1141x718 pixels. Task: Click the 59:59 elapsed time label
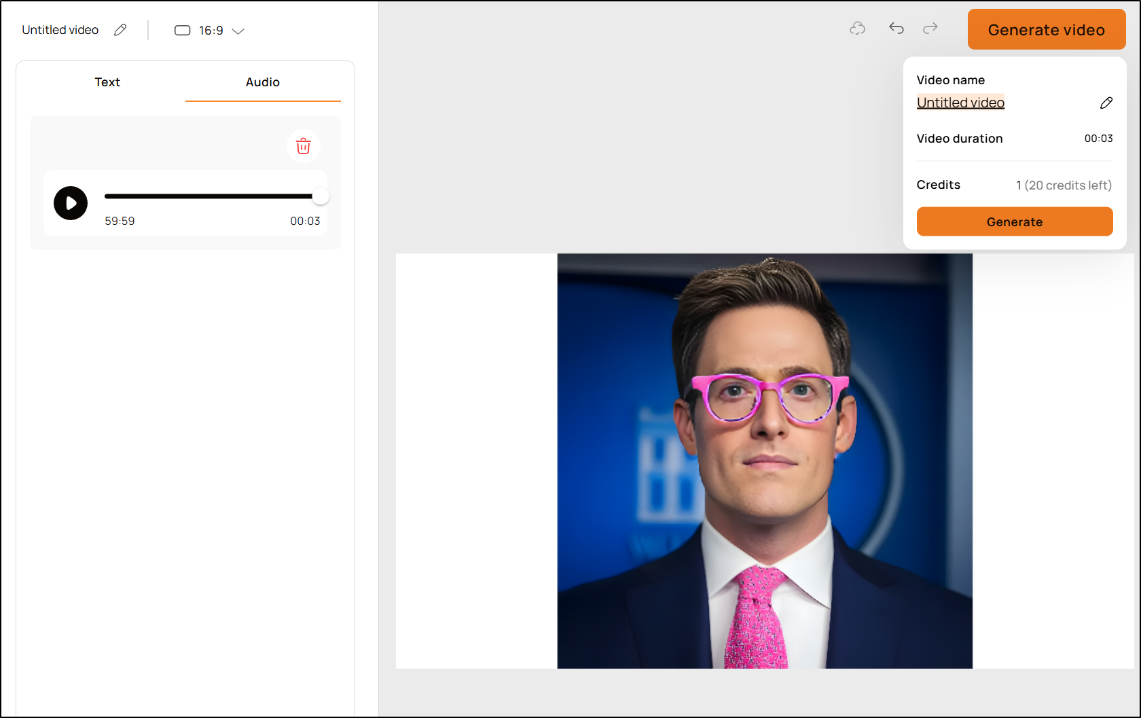[120, 221]
